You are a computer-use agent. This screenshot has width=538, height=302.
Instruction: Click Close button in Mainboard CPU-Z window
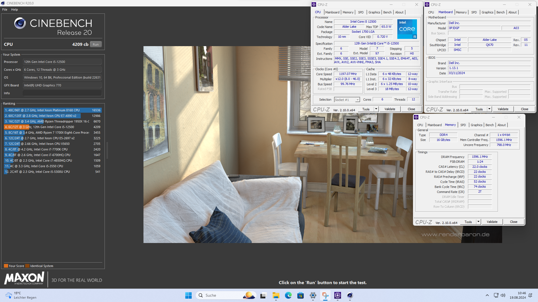click(525, 109)
